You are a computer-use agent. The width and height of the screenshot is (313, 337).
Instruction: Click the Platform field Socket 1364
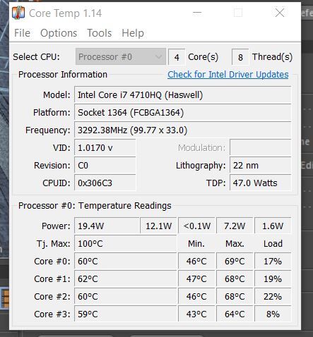[x=183, y=113]
